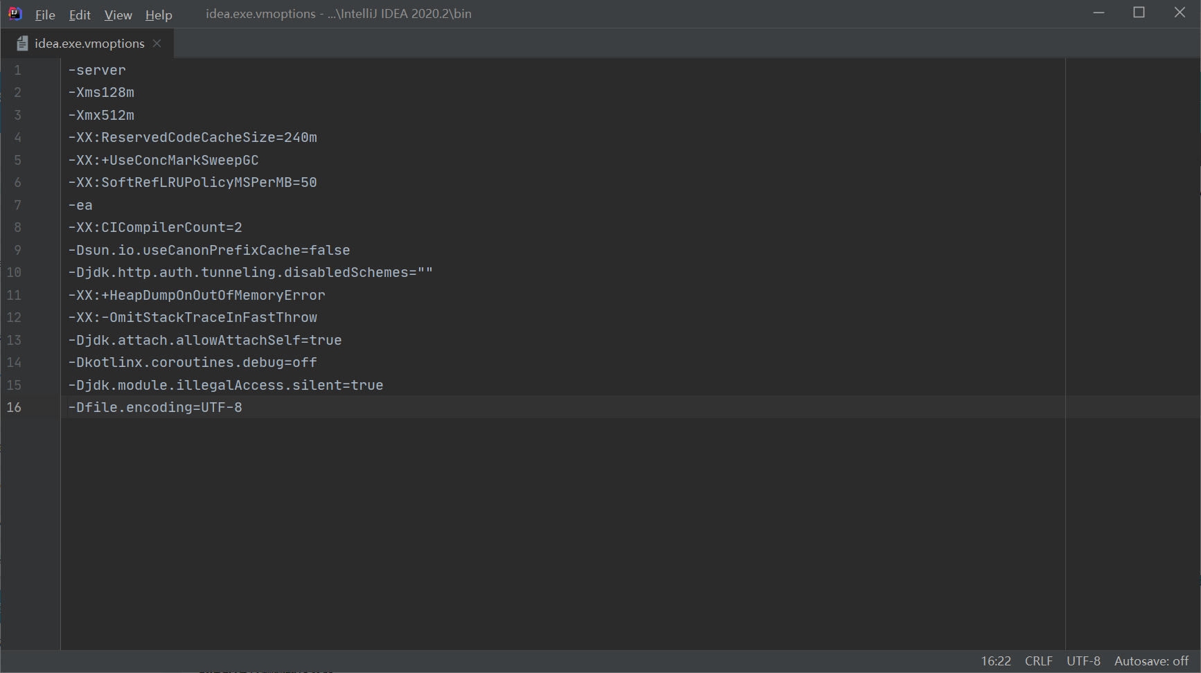Open the File menu
Viewport: 1201px width, 673px height.
pos(44,15)
